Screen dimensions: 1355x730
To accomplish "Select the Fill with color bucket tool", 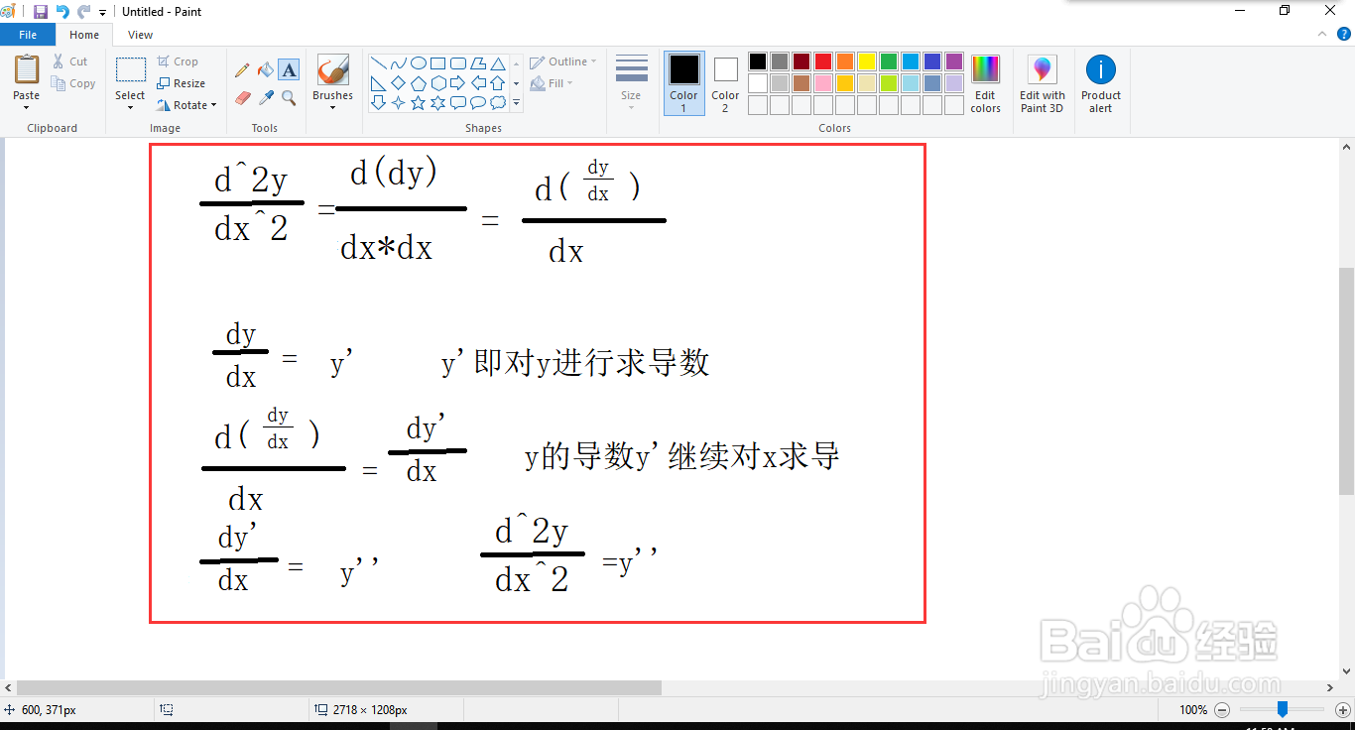I will click(x=264, y=70).
